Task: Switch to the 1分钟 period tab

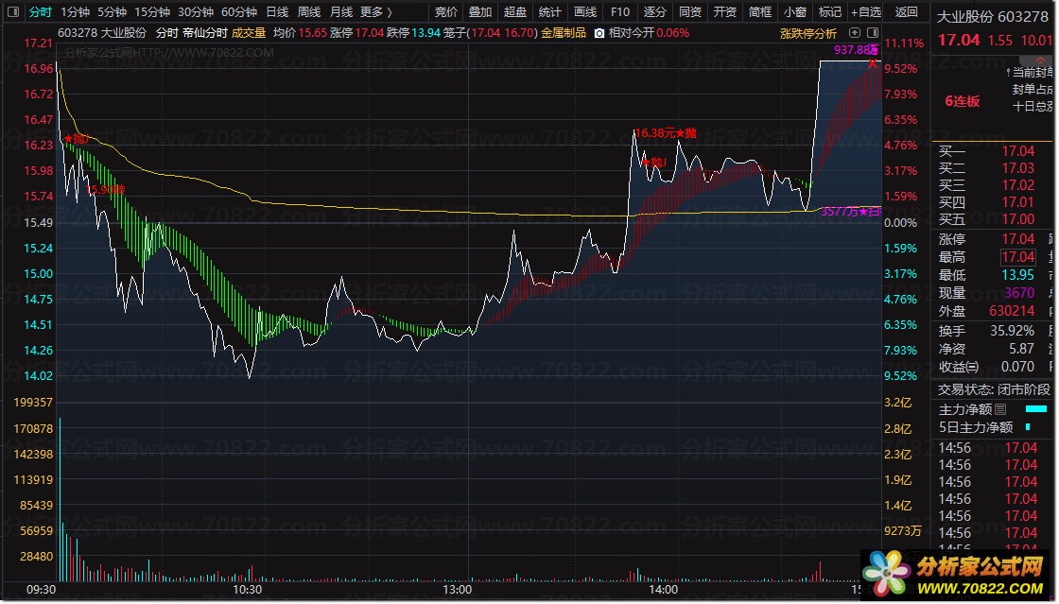Action: coord(75,11)
